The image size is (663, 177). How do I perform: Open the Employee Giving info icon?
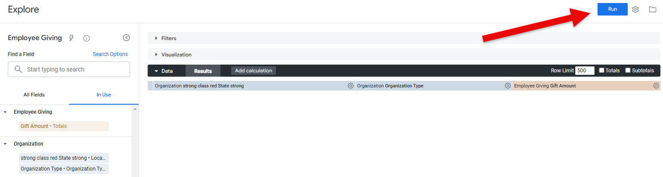(x=87, y=38)
